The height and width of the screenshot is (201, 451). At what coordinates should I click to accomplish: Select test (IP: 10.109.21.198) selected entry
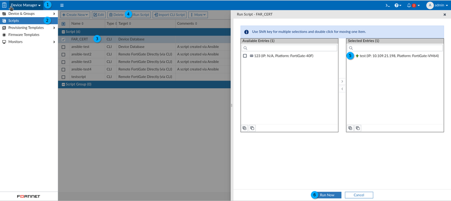coord(399,56)
